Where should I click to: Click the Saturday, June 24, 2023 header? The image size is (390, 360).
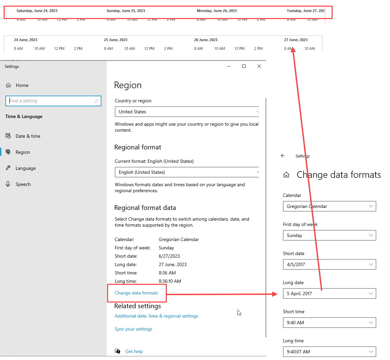point(37,11)
